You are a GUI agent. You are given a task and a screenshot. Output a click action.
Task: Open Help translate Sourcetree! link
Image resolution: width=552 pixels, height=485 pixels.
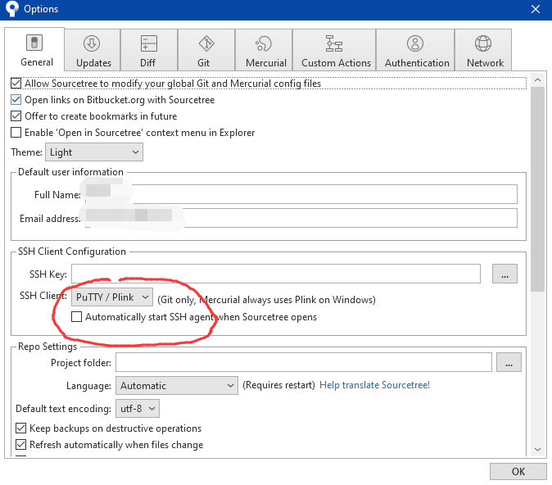[374, 384]
